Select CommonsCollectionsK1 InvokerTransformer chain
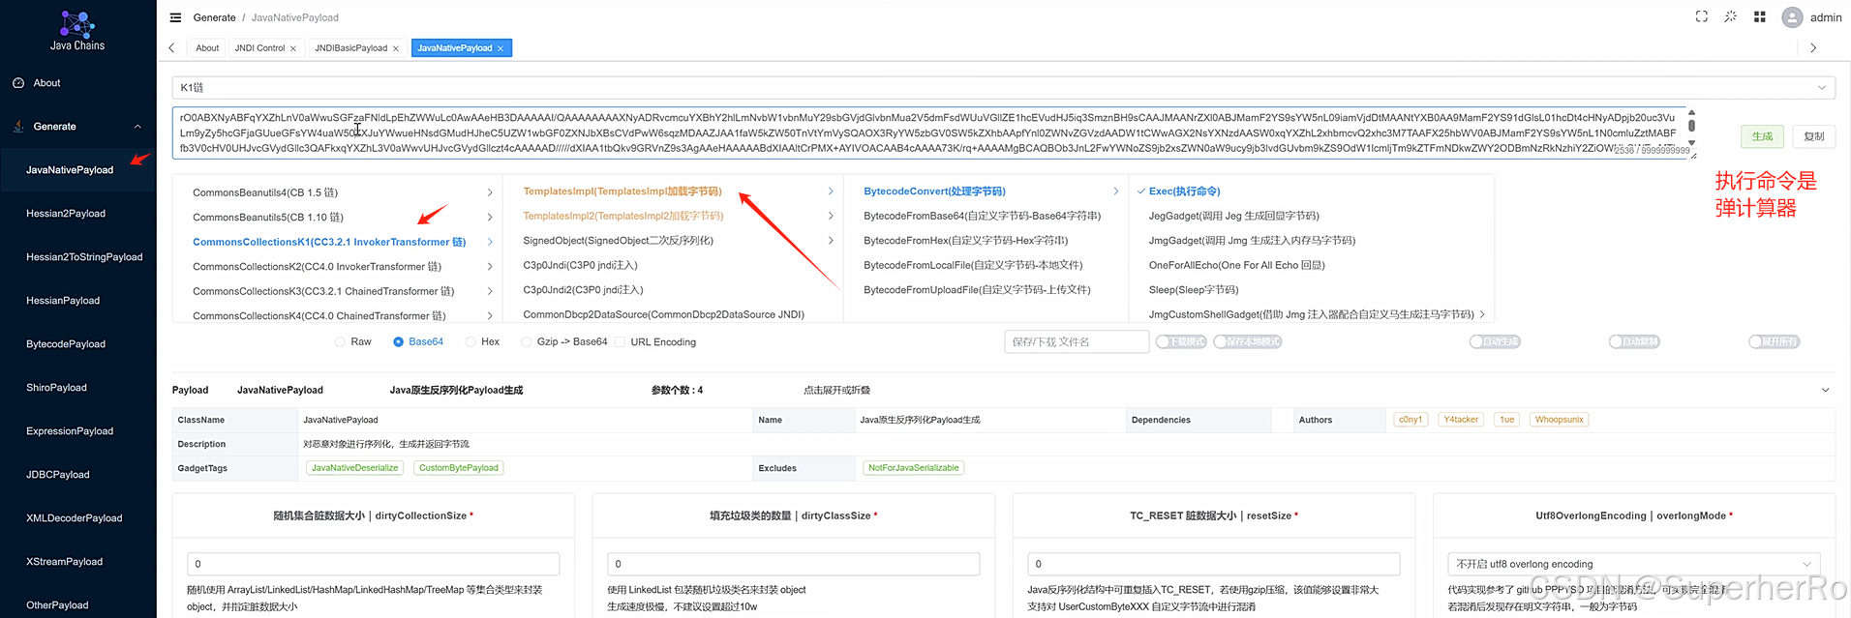1851x618 pixels. click(329, 242)
